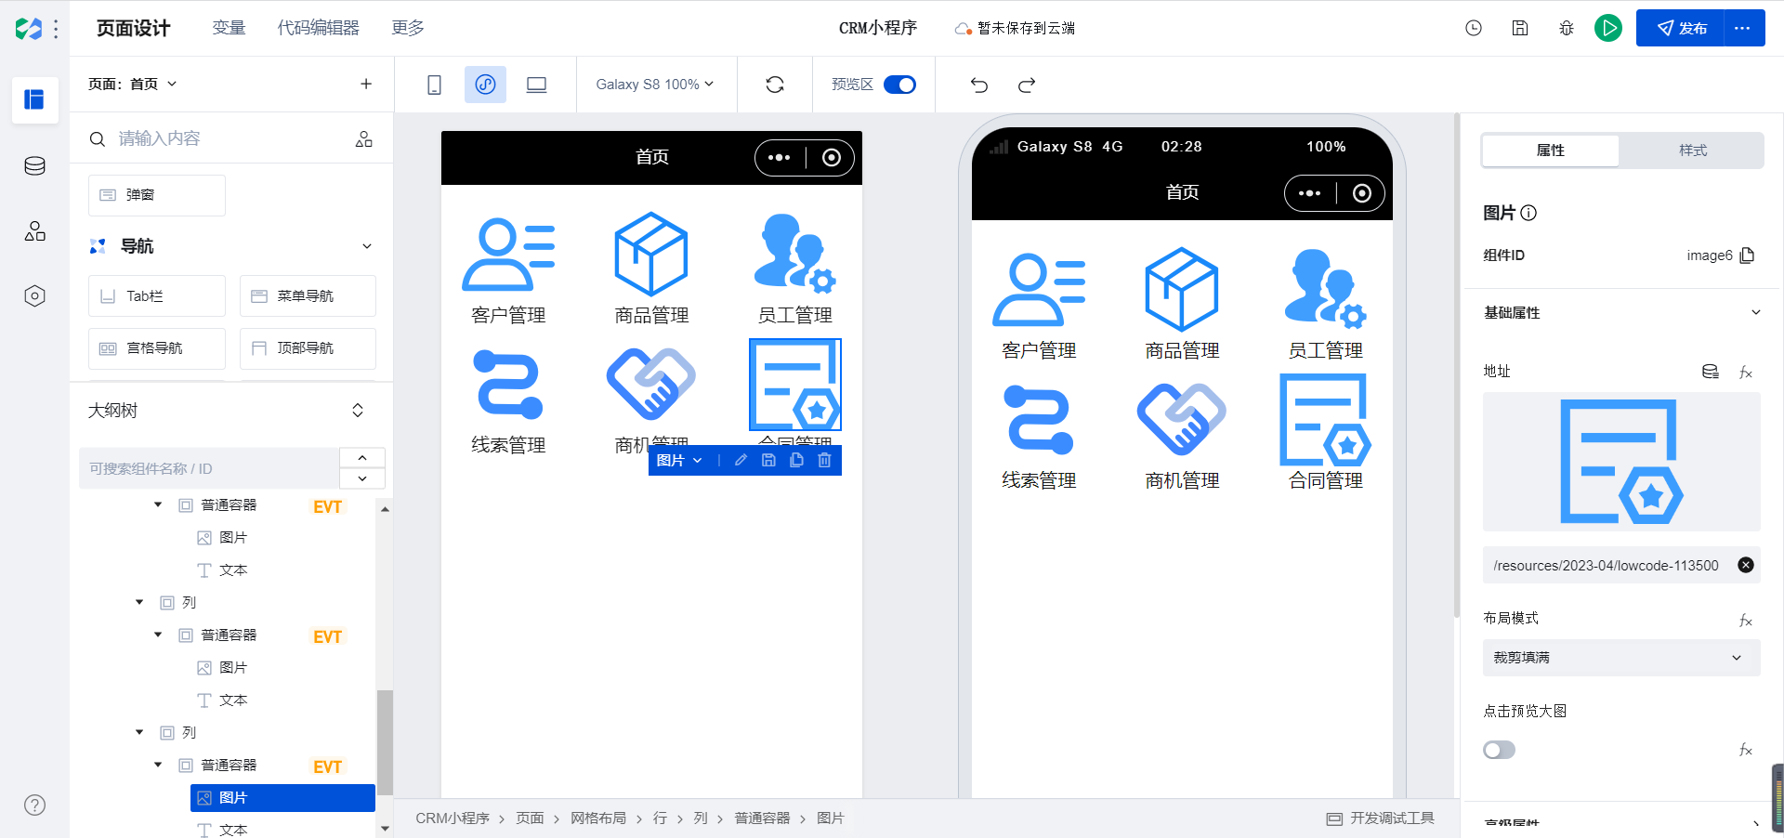The height and width of the screenshot is (838, 1784).
Task: Click the 发布 publish button
Action: [1681, 28]
